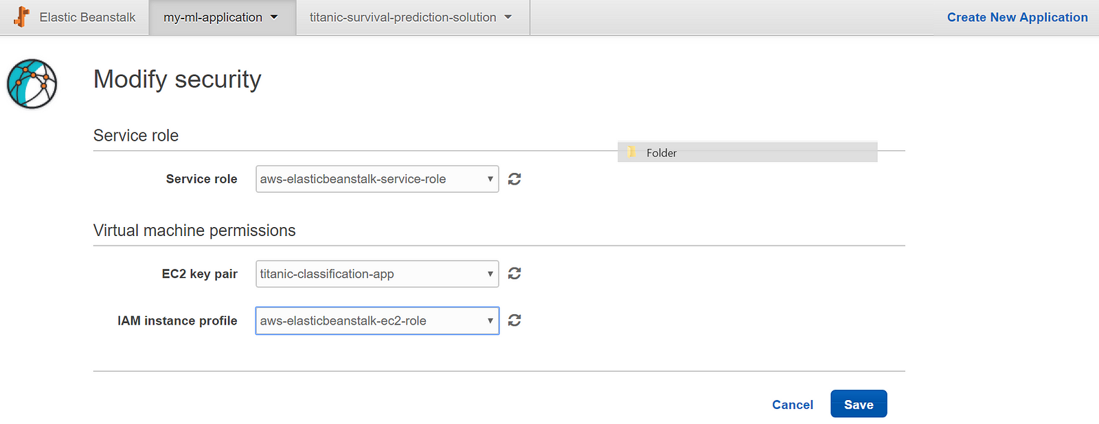Open the Service role dropdown

377,179
